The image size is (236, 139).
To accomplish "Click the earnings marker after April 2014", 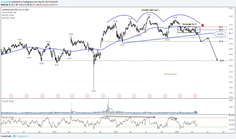I will click(11, 96).
